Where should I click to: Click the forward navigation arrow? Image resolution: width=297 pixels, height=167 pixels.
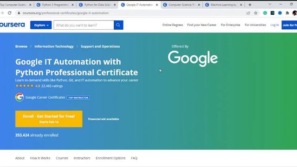click(x=2, y=13)
